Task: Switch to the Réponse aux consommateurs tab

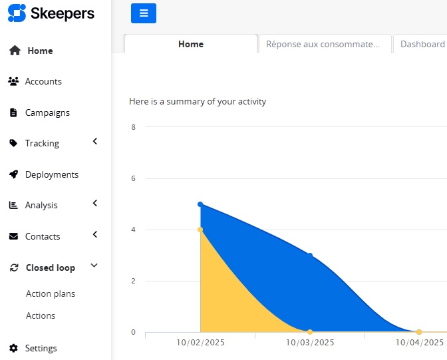Action: pyautogui.click(x=323, y=45)
